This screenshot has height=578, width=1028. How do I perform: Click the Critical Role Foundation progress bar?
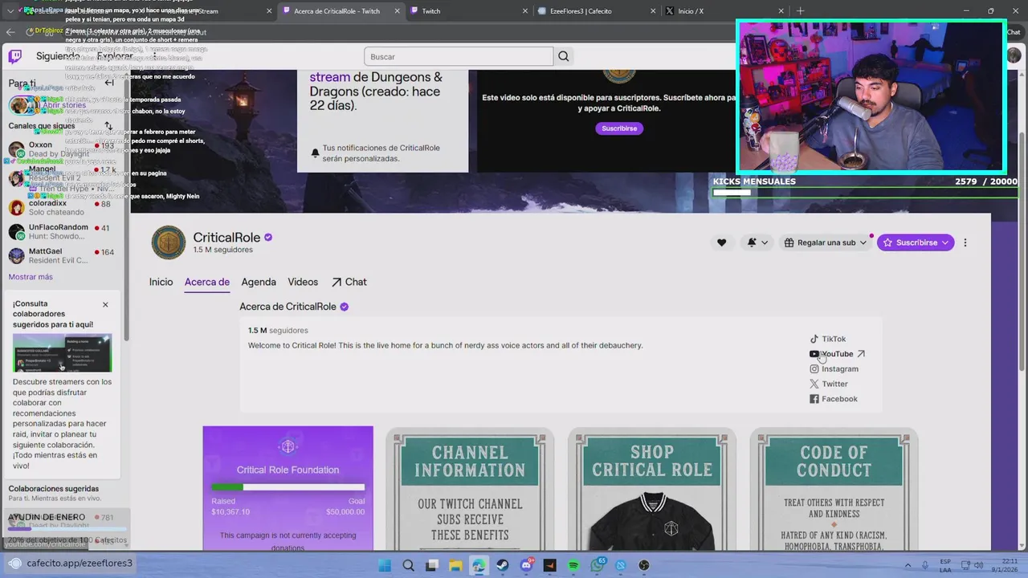click(288, 486)
